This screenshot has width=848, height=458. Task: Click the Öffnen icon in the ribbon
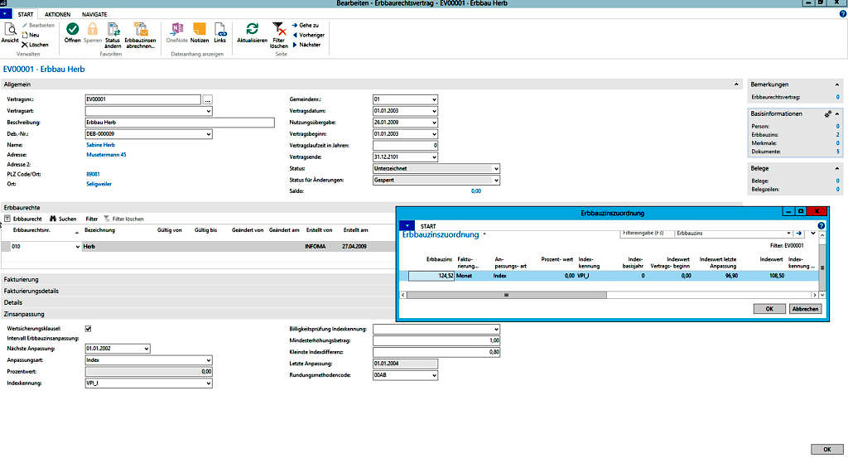click(x=72, y=30)
